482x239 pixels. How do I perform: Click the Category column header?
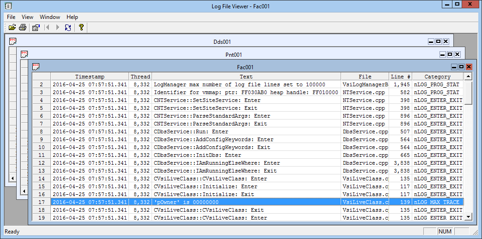438,77
